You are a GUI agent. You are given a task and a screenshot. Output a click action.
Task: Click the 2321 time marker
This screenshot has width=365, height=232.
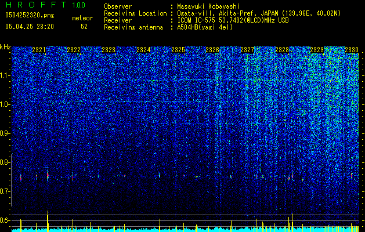click(x=39, y=50)
